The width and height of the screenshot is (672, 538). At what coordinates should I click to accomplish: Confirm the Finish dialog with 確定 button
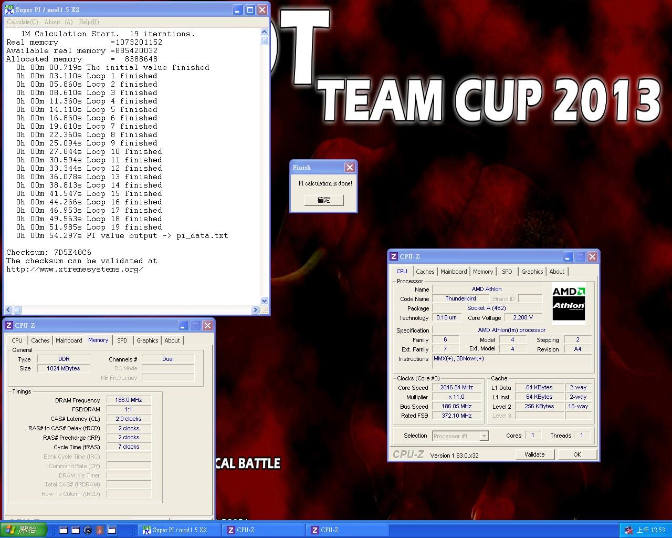(x=324, y=200)
